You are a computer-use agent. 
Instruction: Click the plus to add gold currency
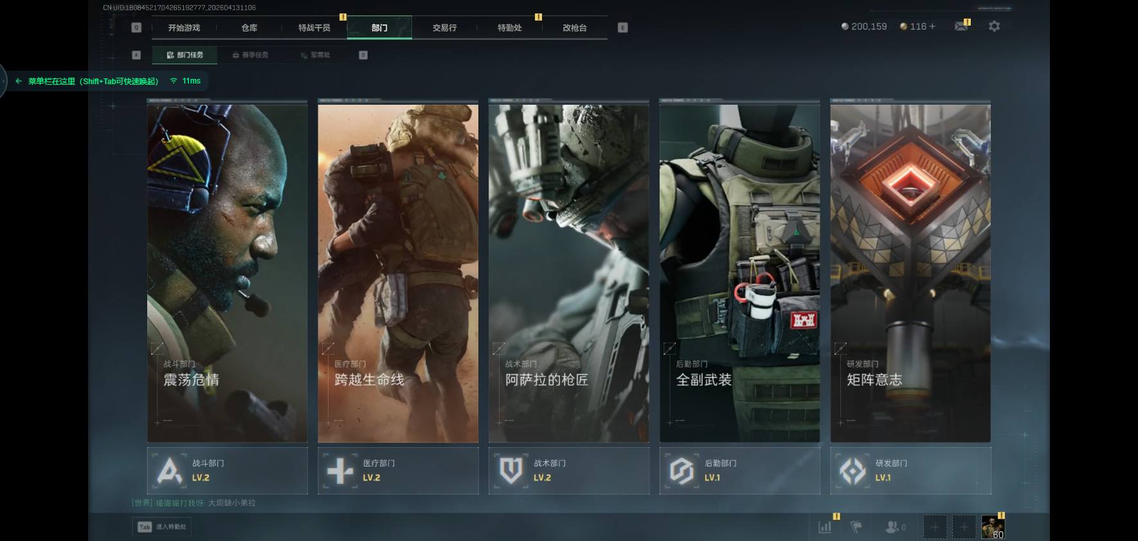click(x=932, y=26)
